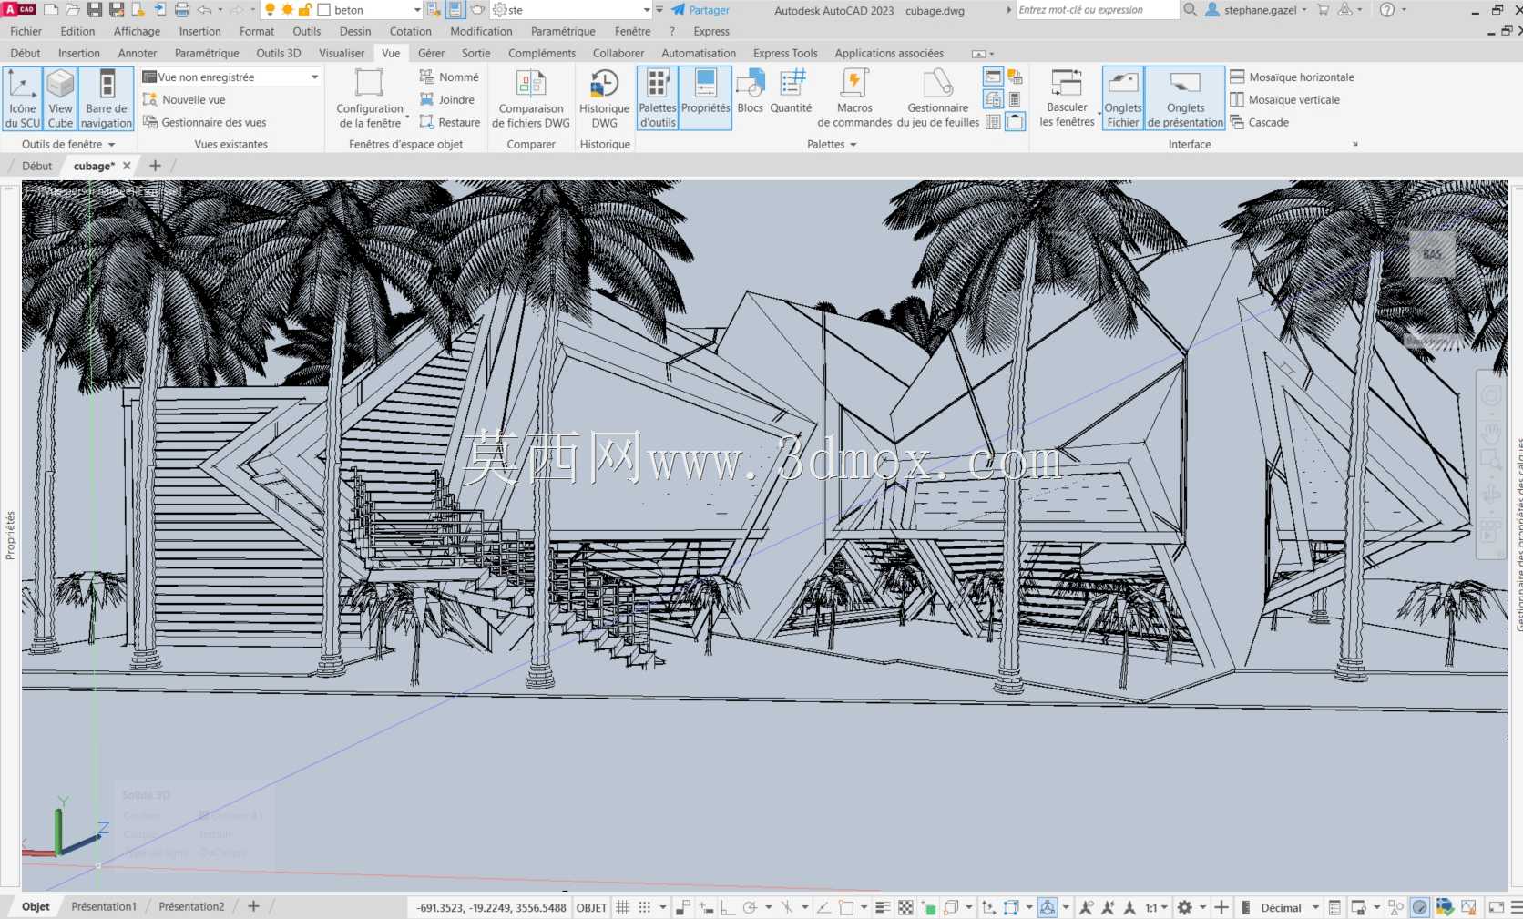
Task: Close the cubage* drawing tab
Action: click(x=127, y=166)
